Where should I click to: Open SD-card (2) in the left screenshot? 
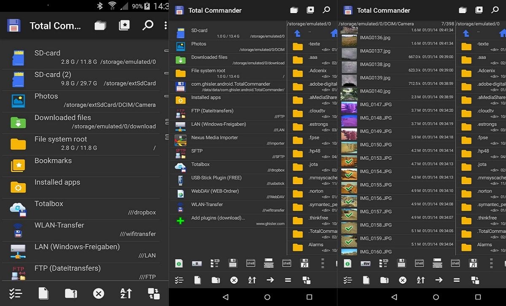click(80, 79)
